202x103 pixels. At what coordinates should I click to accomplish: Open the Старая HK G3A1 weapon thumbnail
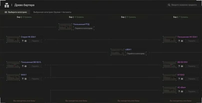coord(13,39)
